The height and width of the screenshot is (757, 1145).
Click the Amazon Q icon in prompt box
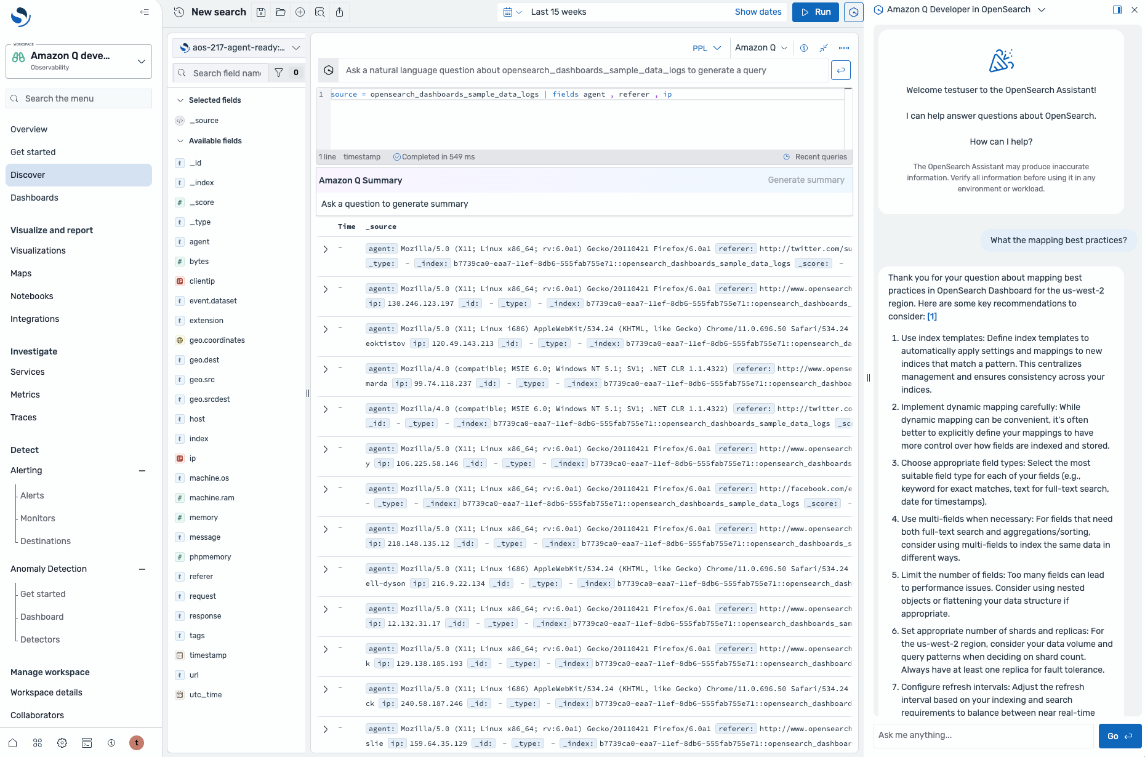pyautogui.click(x=329, y=70)
